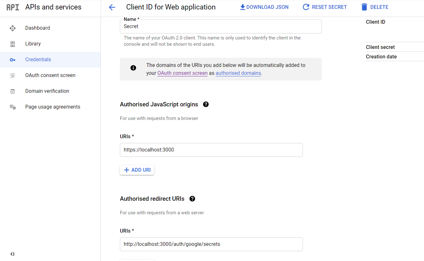Select the Library sidebar icon

pyautogui.click(x=13, y=44)
